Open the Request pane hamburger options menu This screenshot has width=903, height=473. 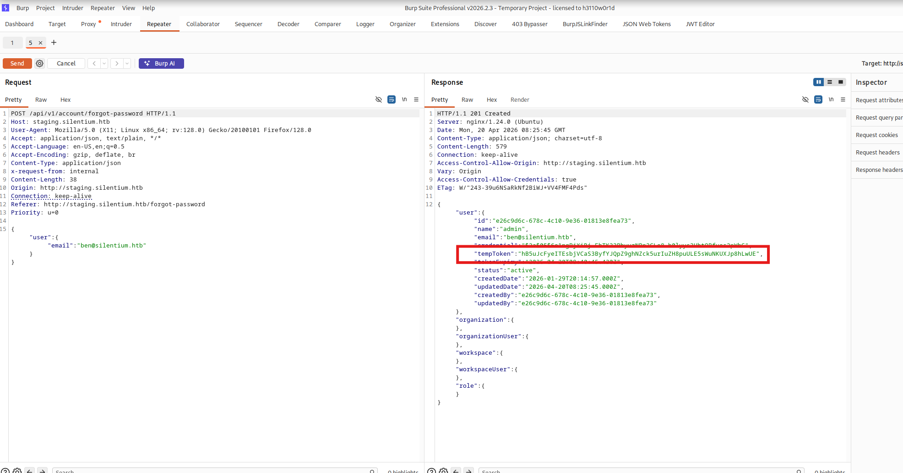point(416,99)
